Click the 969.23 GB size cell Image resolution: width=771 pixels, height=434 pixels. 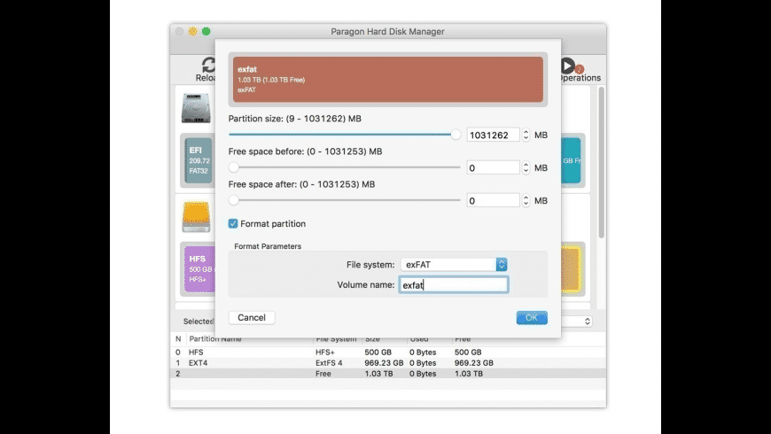(x=384, y=363)
